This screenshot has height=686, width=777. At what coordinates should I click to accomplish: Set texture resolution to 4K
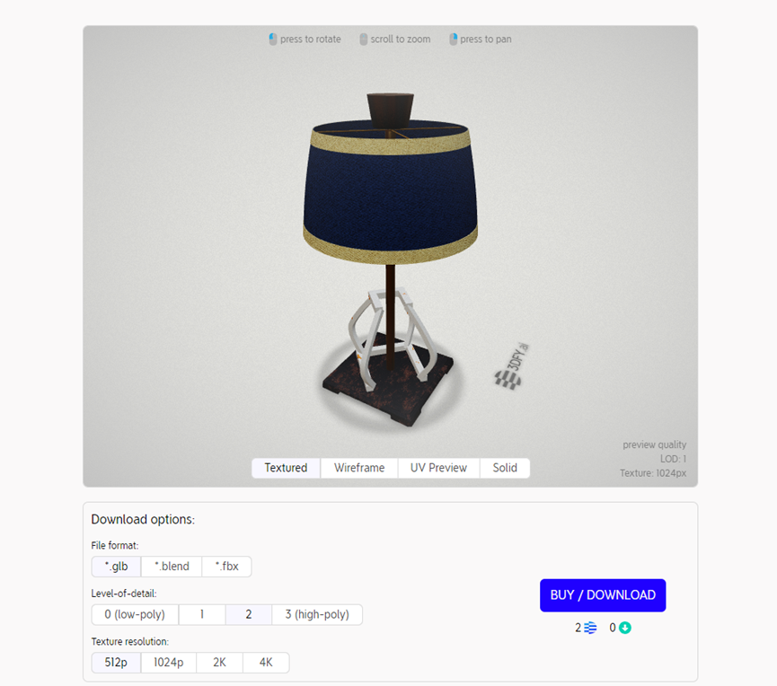point(266,663)
